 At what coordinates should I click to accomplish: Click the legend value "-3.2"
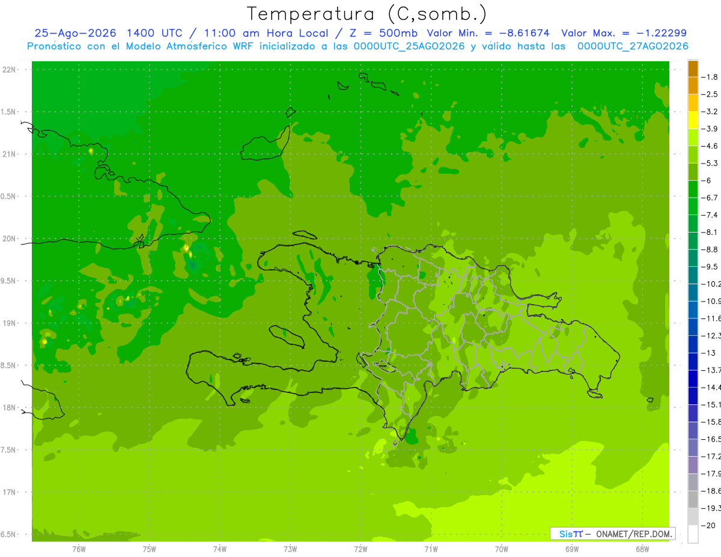pos(710,111)
